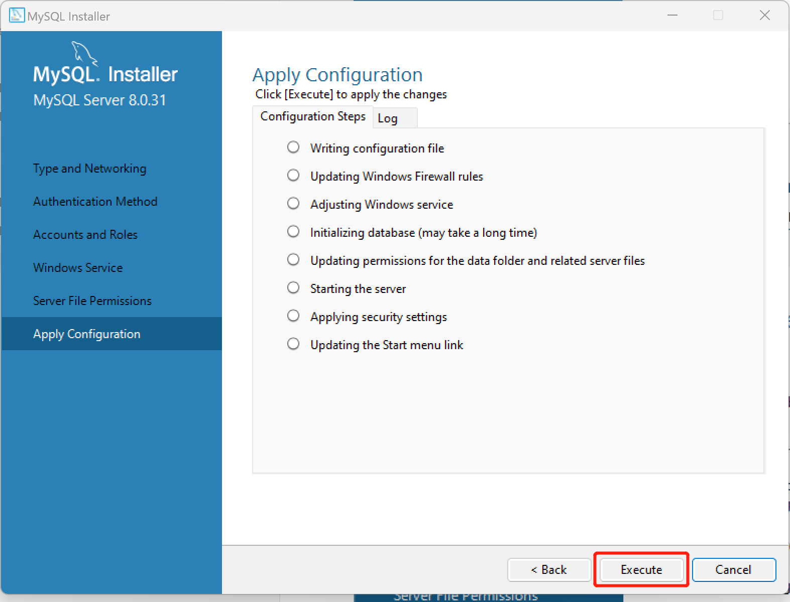This screenshot has width=790, height=602.
Task: Open the Log tab
Action: point(395,118)
